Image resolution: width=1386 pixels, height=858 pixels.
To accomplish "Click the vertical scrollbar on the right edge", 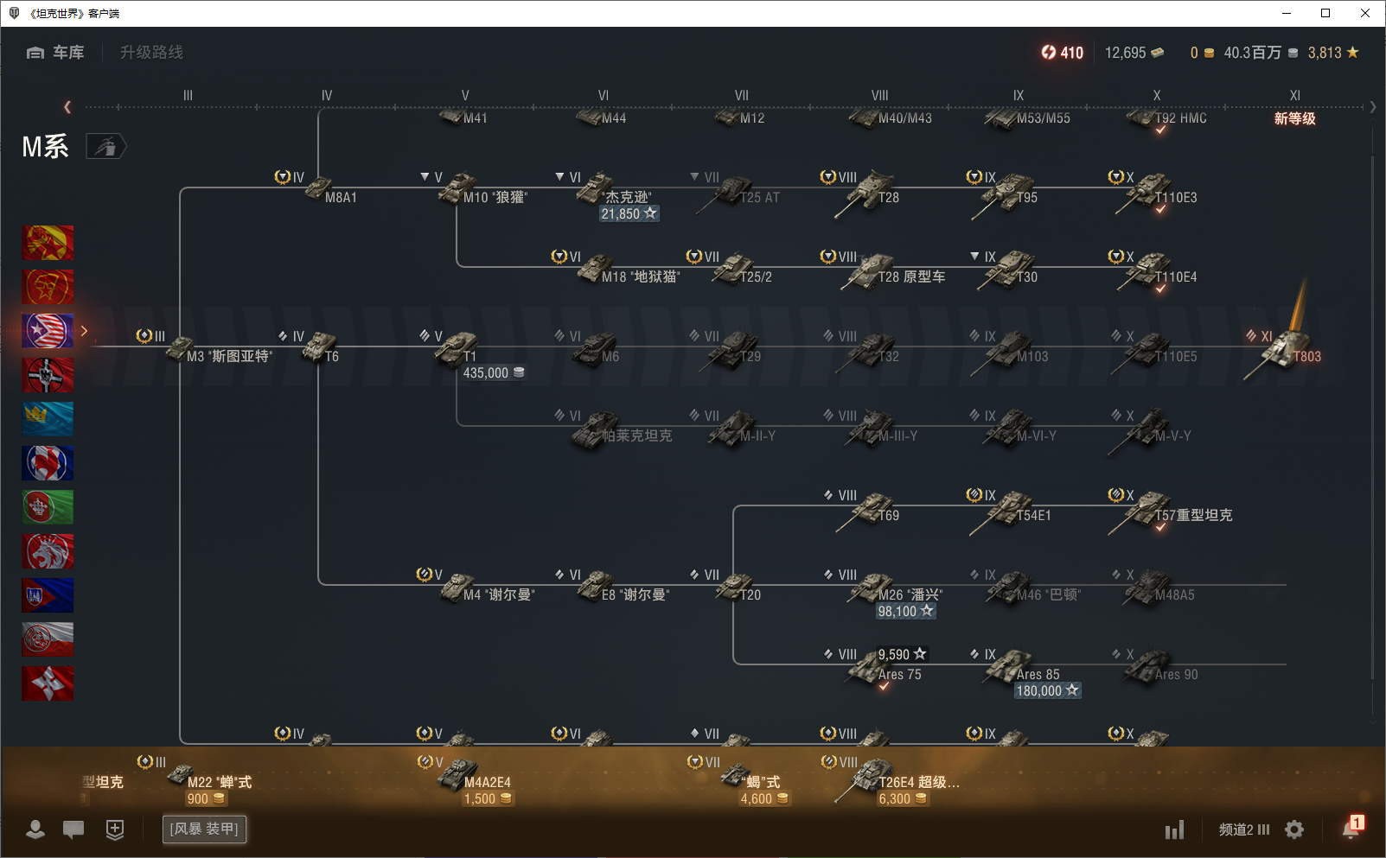I will pos(1373,415).
